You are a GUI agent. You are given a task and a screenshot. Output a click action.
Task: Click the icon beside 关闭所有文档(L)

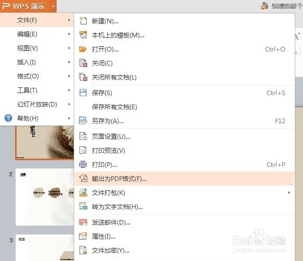[83, 77]
